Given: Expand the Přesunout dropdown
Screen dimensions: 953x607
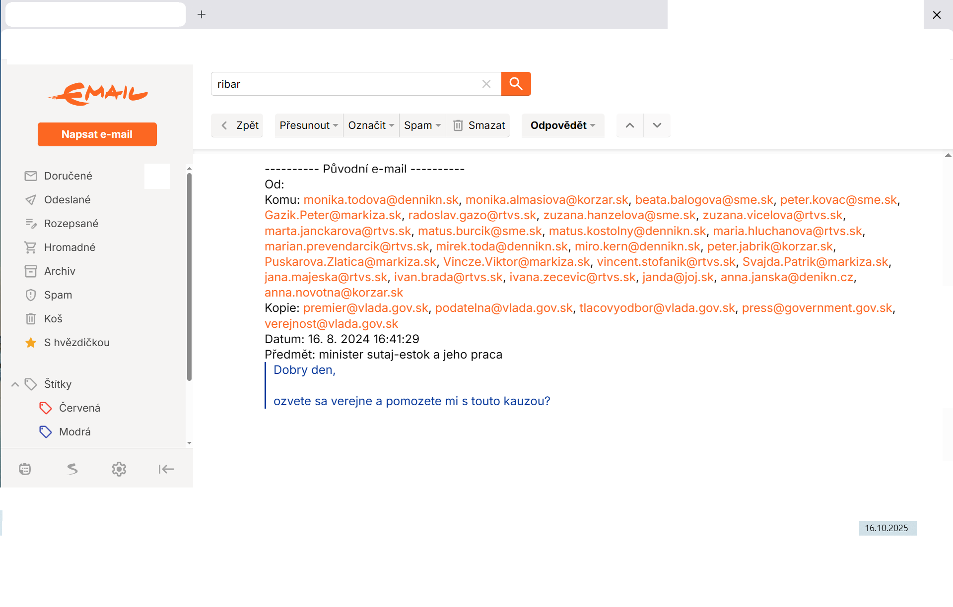Looking at the screenshot, I should (x=309, y=125).
